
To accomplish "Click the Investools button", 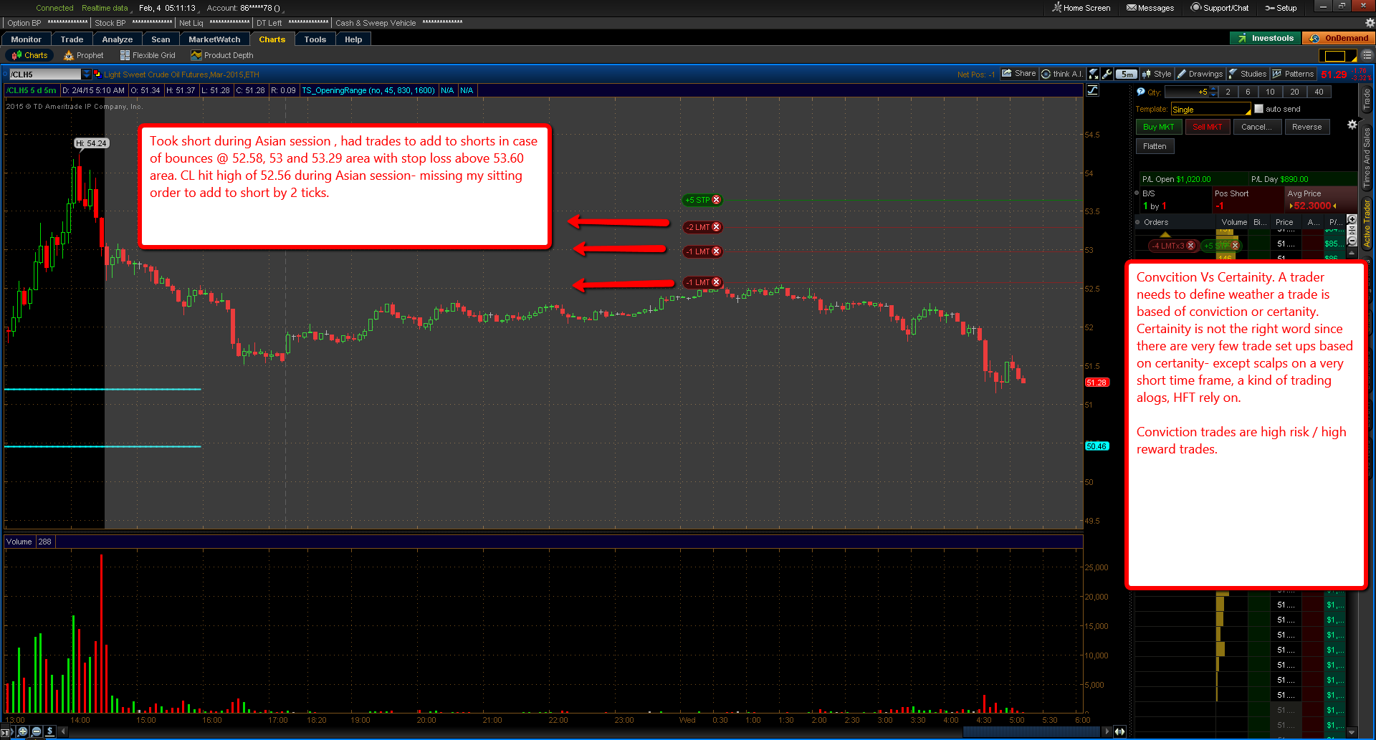I will coord(1266,39).
